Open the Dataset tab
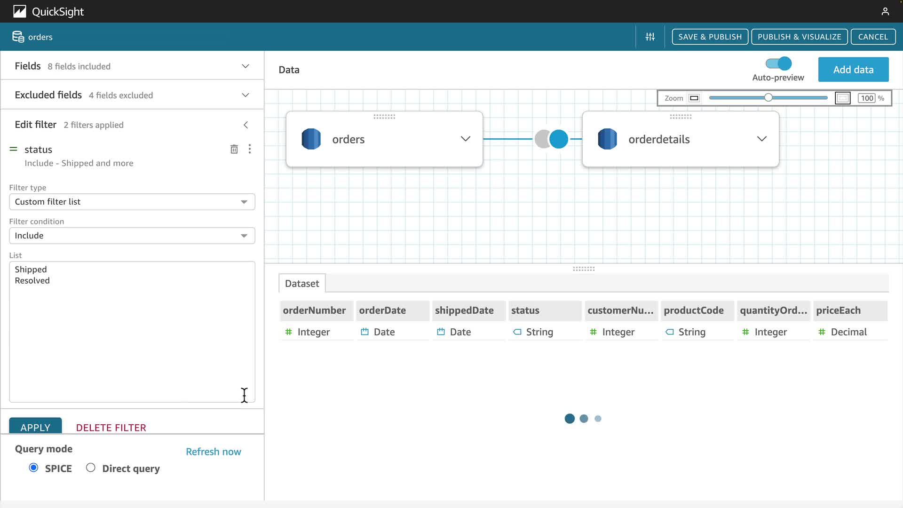This screenshot has height=508, width=903. [302, 284]
